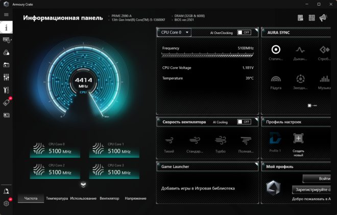Click the BIOS ver.3501 text
The height and width of the screenshot is (215, 337).
tap(184, 20)
